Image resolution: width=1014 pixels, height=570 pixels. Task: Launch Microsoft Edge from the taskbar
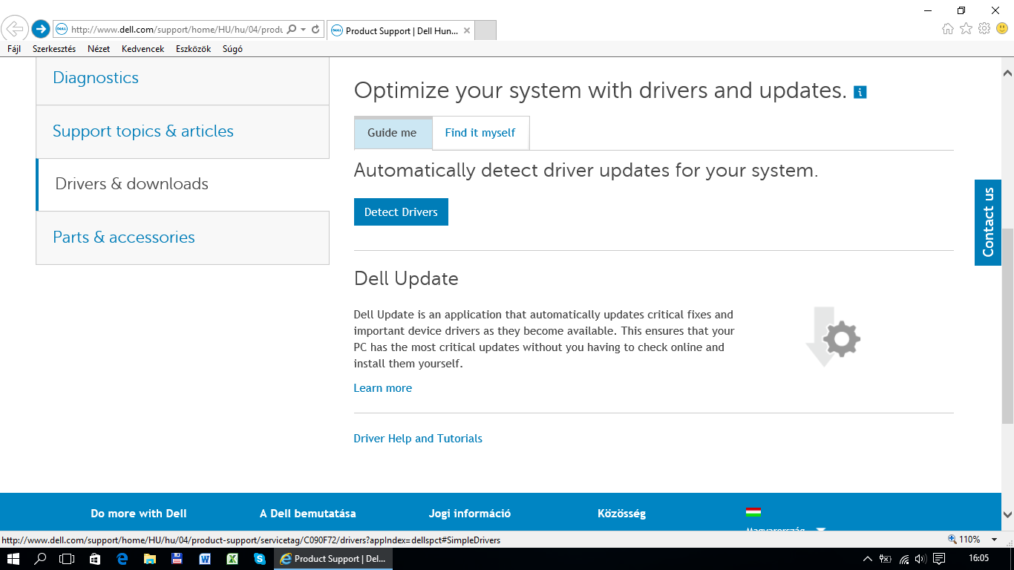click(122, 559)
